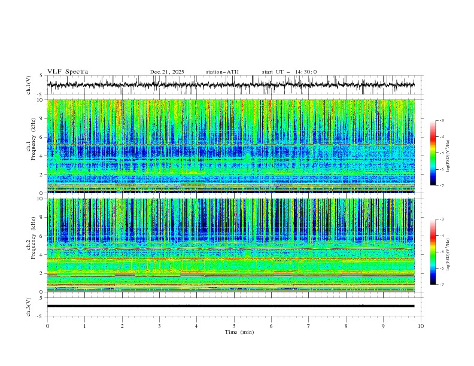Select the "start UT = 14:30:0" text

(289, 72)
